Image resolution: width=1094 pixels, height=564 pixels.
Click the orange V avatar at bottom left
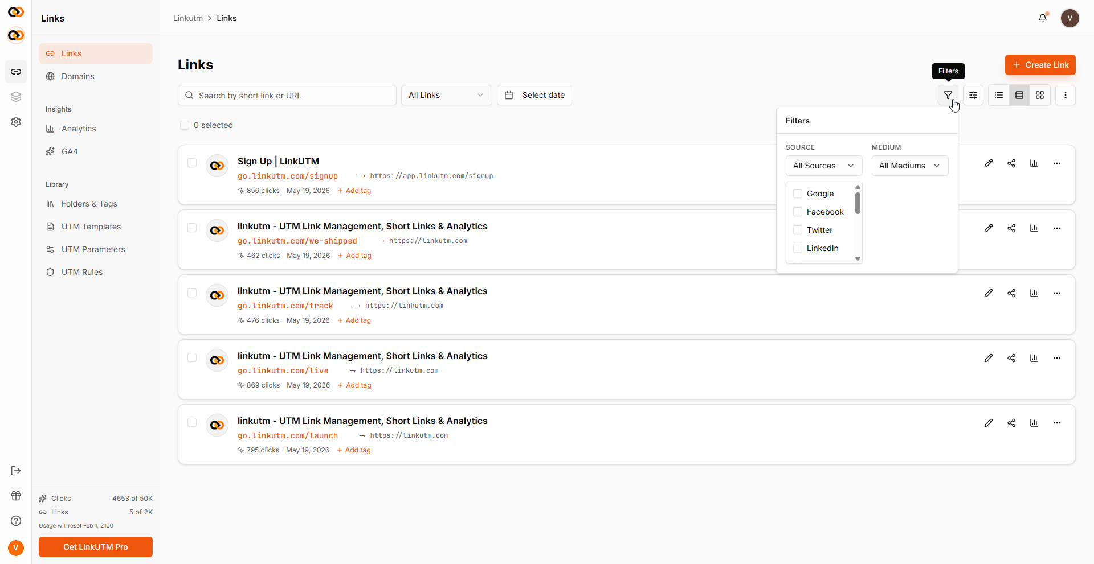16,548
